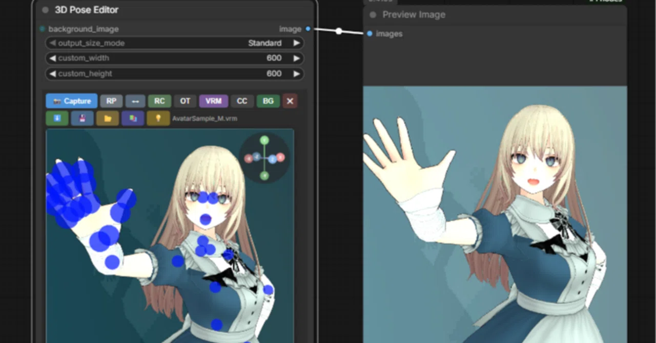656x343 pixels.
Task: Open the output_size_mode Standard combo field
Action: [175, 43]
